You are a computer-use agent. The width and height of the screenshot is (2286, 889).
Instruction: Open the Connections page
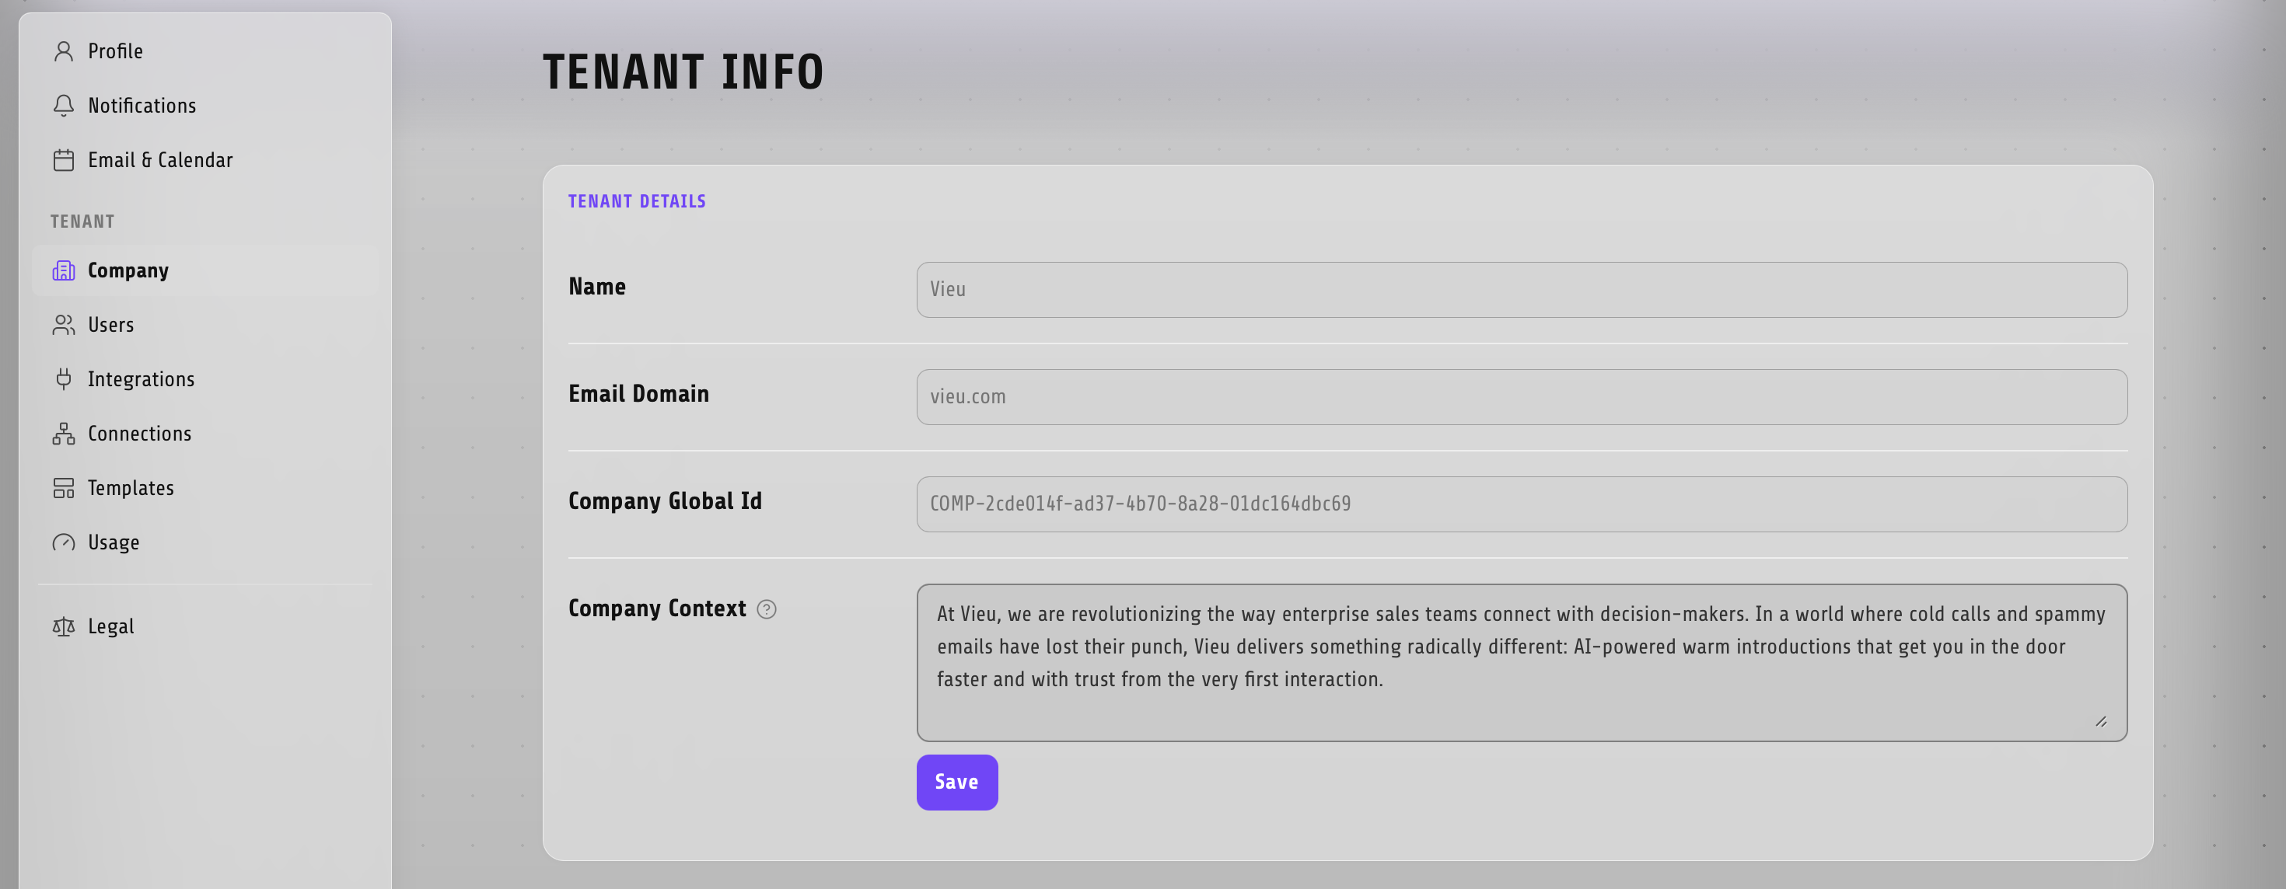[x=205, y=434]
